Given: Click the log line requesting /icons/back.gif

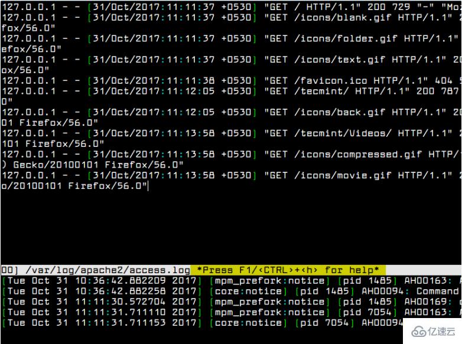Looking at the screenshot, I should click(231, 112).
